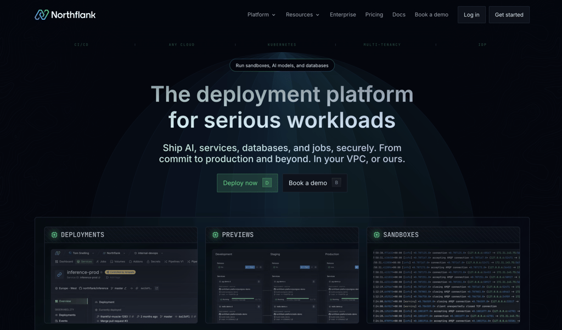
Task: Open the Docs link
Action: tap(398, 15)
